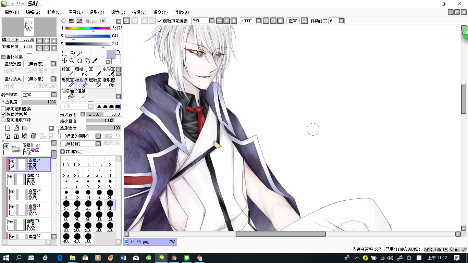Create a new layer folder
The height and width of the screenshot is (263, 468).
tap(25, 128)
